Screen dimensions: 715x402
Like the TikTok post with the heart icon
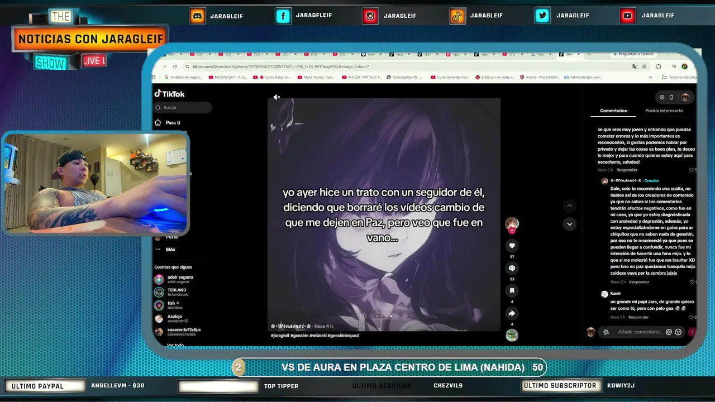click(512, 246)
